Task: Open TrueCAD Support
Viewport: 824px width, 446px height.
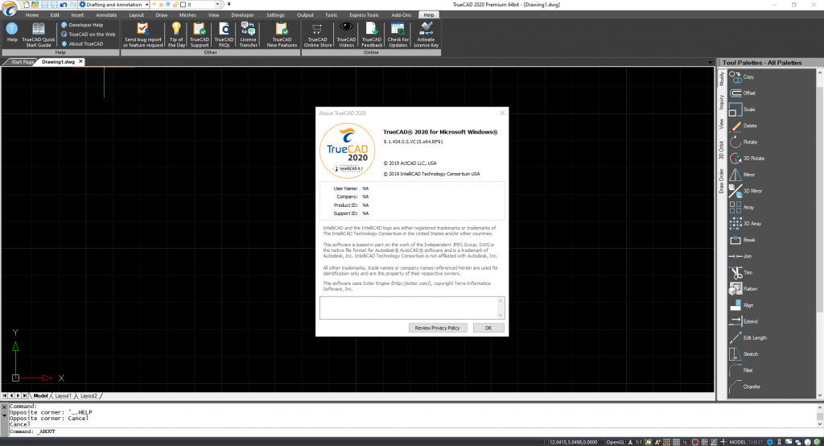Action: [x=200, y=35]
